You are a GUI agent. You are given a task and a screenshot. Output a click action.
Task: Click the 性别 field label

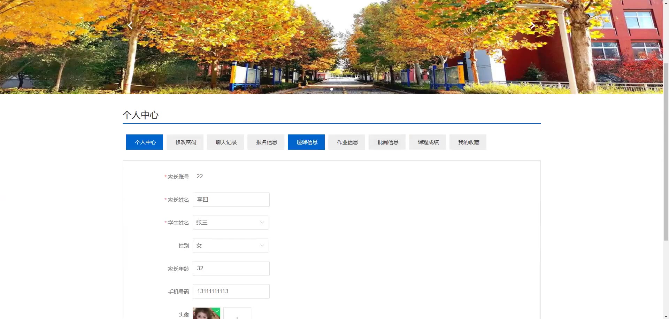click(x=184, y=246)
